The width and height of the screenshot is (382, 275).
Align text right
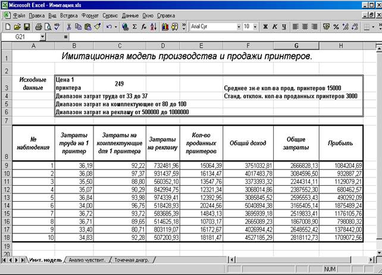(x=315, y=27)
